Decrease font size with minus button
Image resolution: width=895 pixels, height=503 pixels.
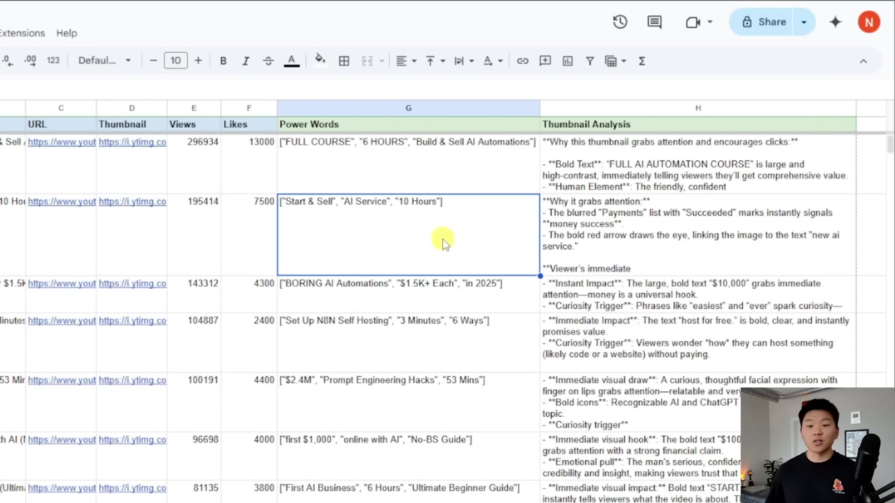[x=153, y=61]
